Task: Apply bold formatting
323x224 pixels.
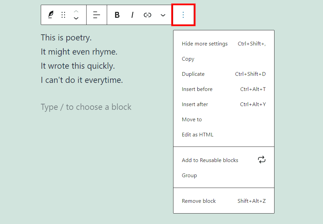Action: [117, 15]
